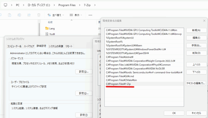The image size is (208, 118).
Task: Click the 7-Zip breadcrumb
Action: (87, 5)
